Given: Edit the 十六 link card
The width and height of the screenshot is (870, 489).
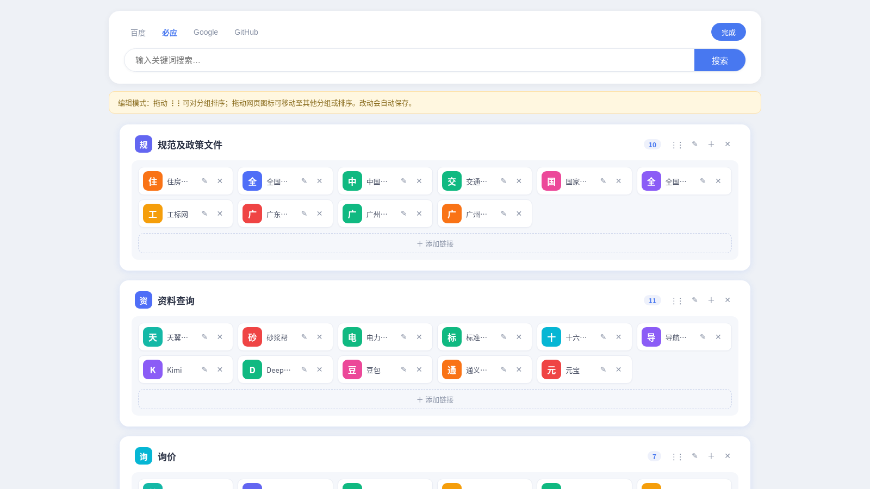Looking at the screenshot, I should pos(603,337).
